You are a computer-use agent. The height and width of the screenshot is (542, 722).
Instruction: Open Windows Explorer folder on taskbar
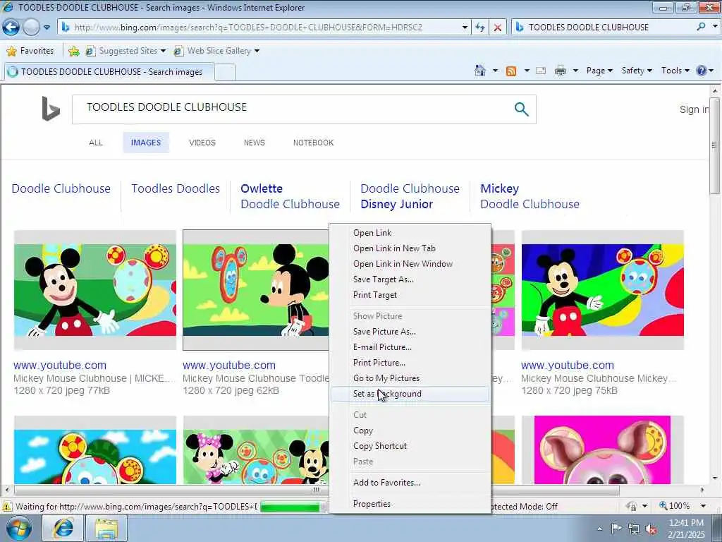pos(107,528)
